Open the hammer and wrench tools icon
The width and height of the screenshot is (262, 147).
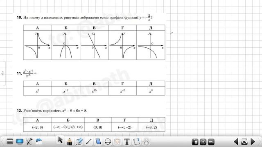click(x=29, y=142)
